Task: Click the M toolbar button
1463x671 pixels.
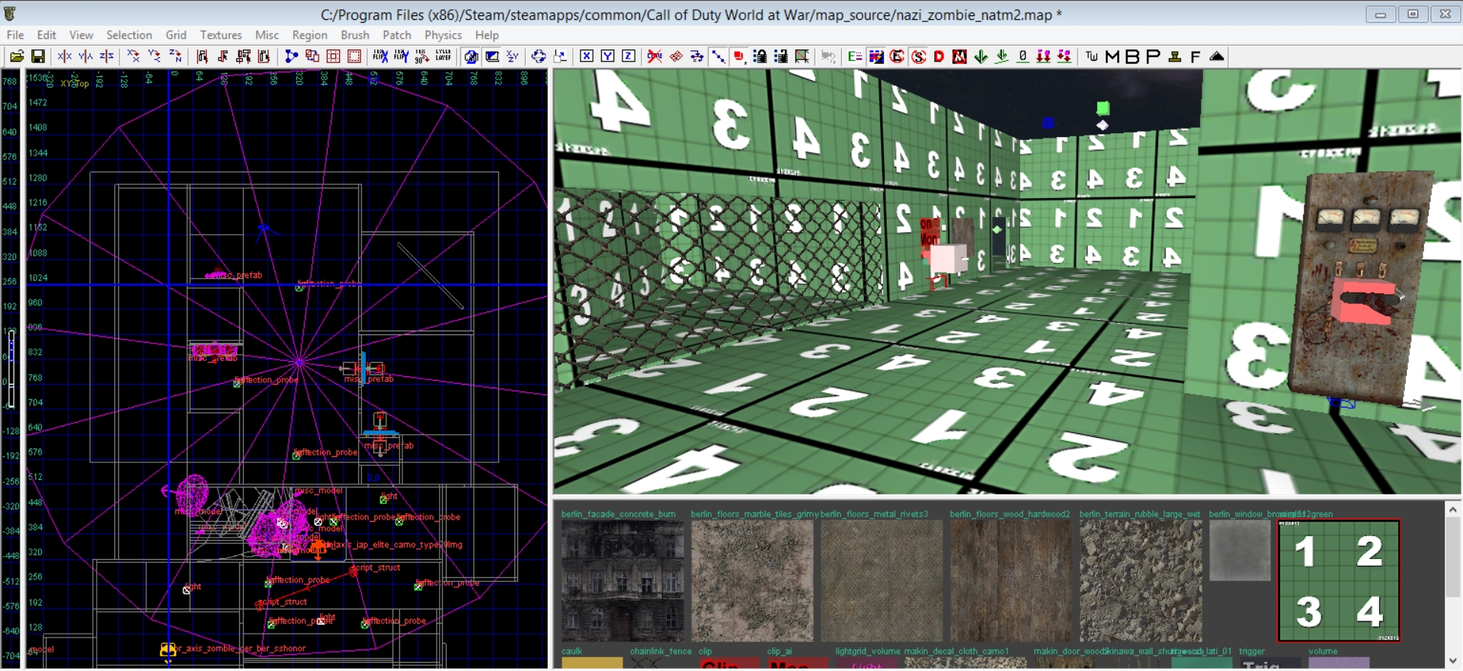Action: pos(1112,56)
